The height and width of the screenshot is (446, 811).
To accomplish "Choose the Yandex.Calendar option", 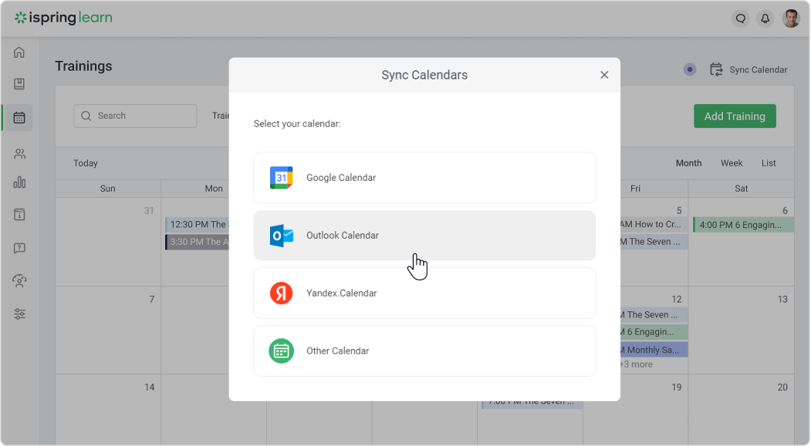I will (424, 293).
